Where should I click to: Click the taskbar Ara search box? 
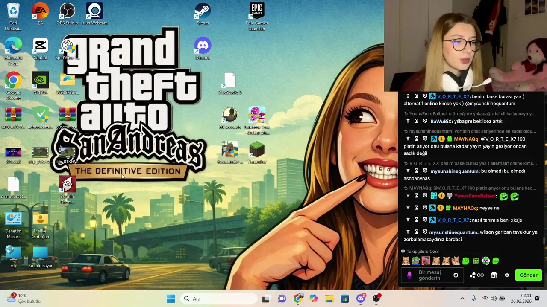(219, 298)
